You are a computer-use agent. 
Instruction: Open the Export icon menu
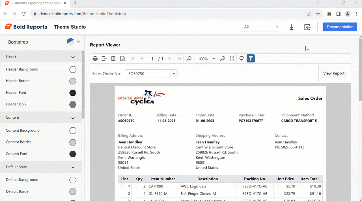point(104,58)
